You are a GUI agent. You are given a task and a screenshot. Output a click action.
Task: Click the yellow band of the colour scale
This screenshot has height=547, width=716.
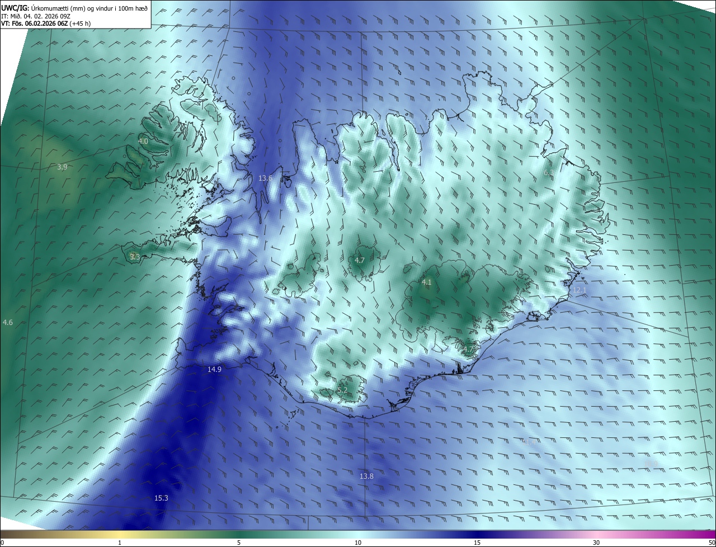(120, 534)
